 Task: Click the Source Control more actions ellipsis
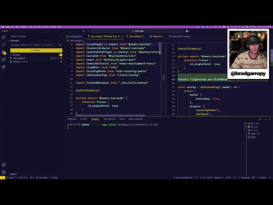61,36
